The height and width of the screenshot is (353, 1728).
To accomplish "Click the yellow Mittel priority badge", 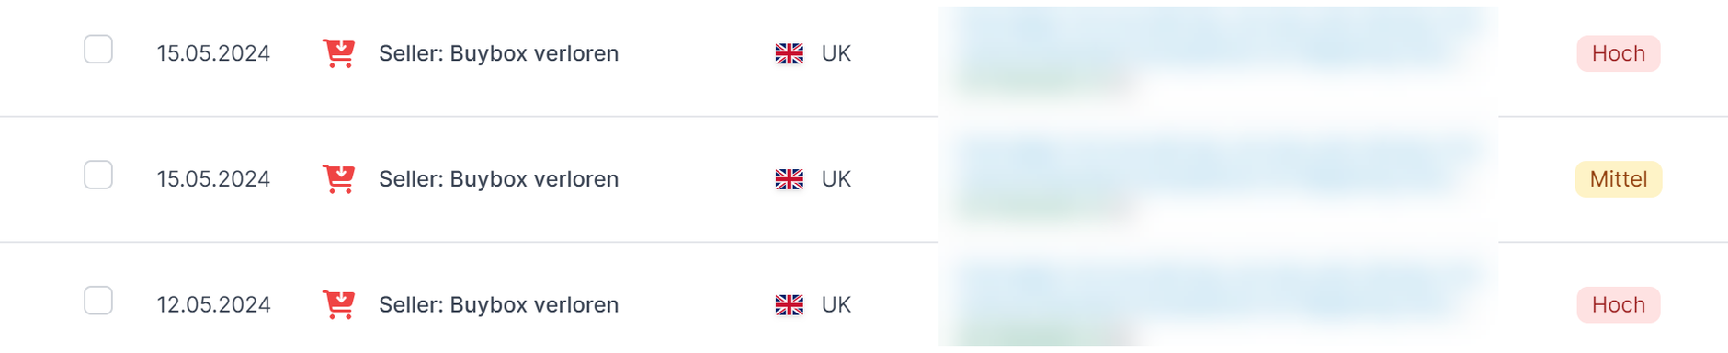I will [x=1619, y=179].
